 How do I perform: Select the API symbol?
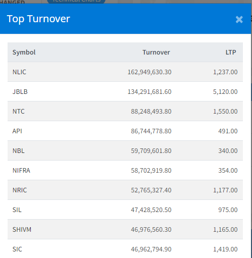click(x=17, y=131)
